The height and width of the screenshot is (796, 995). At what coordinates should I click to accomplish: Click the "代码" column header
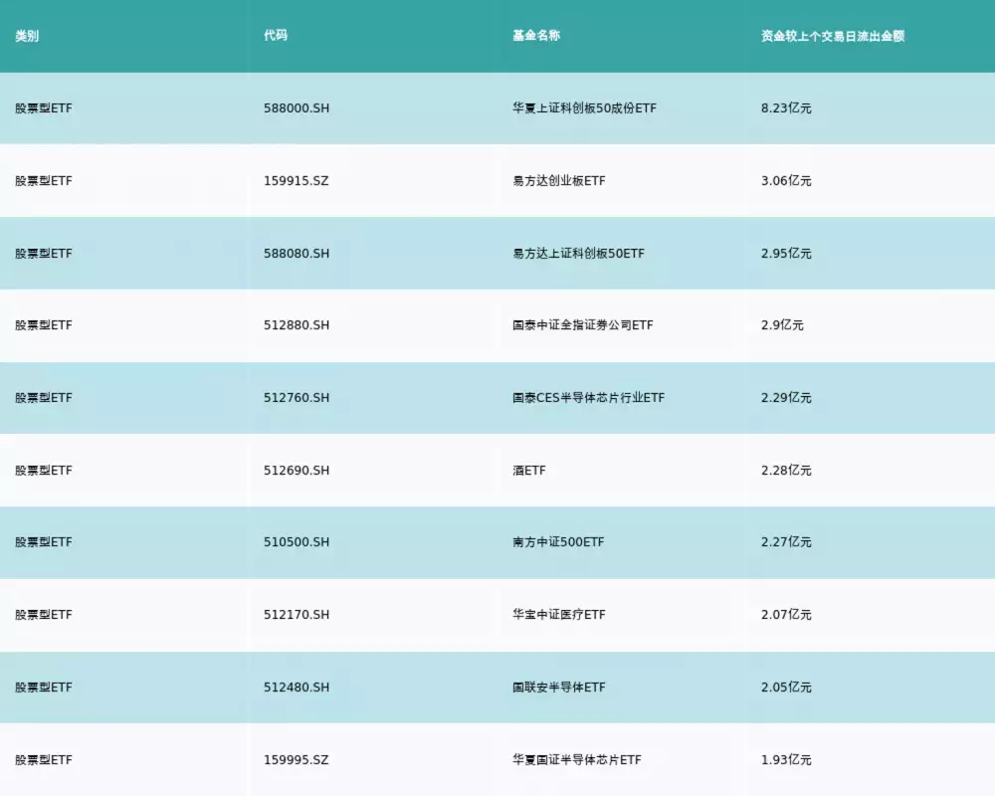276,36
